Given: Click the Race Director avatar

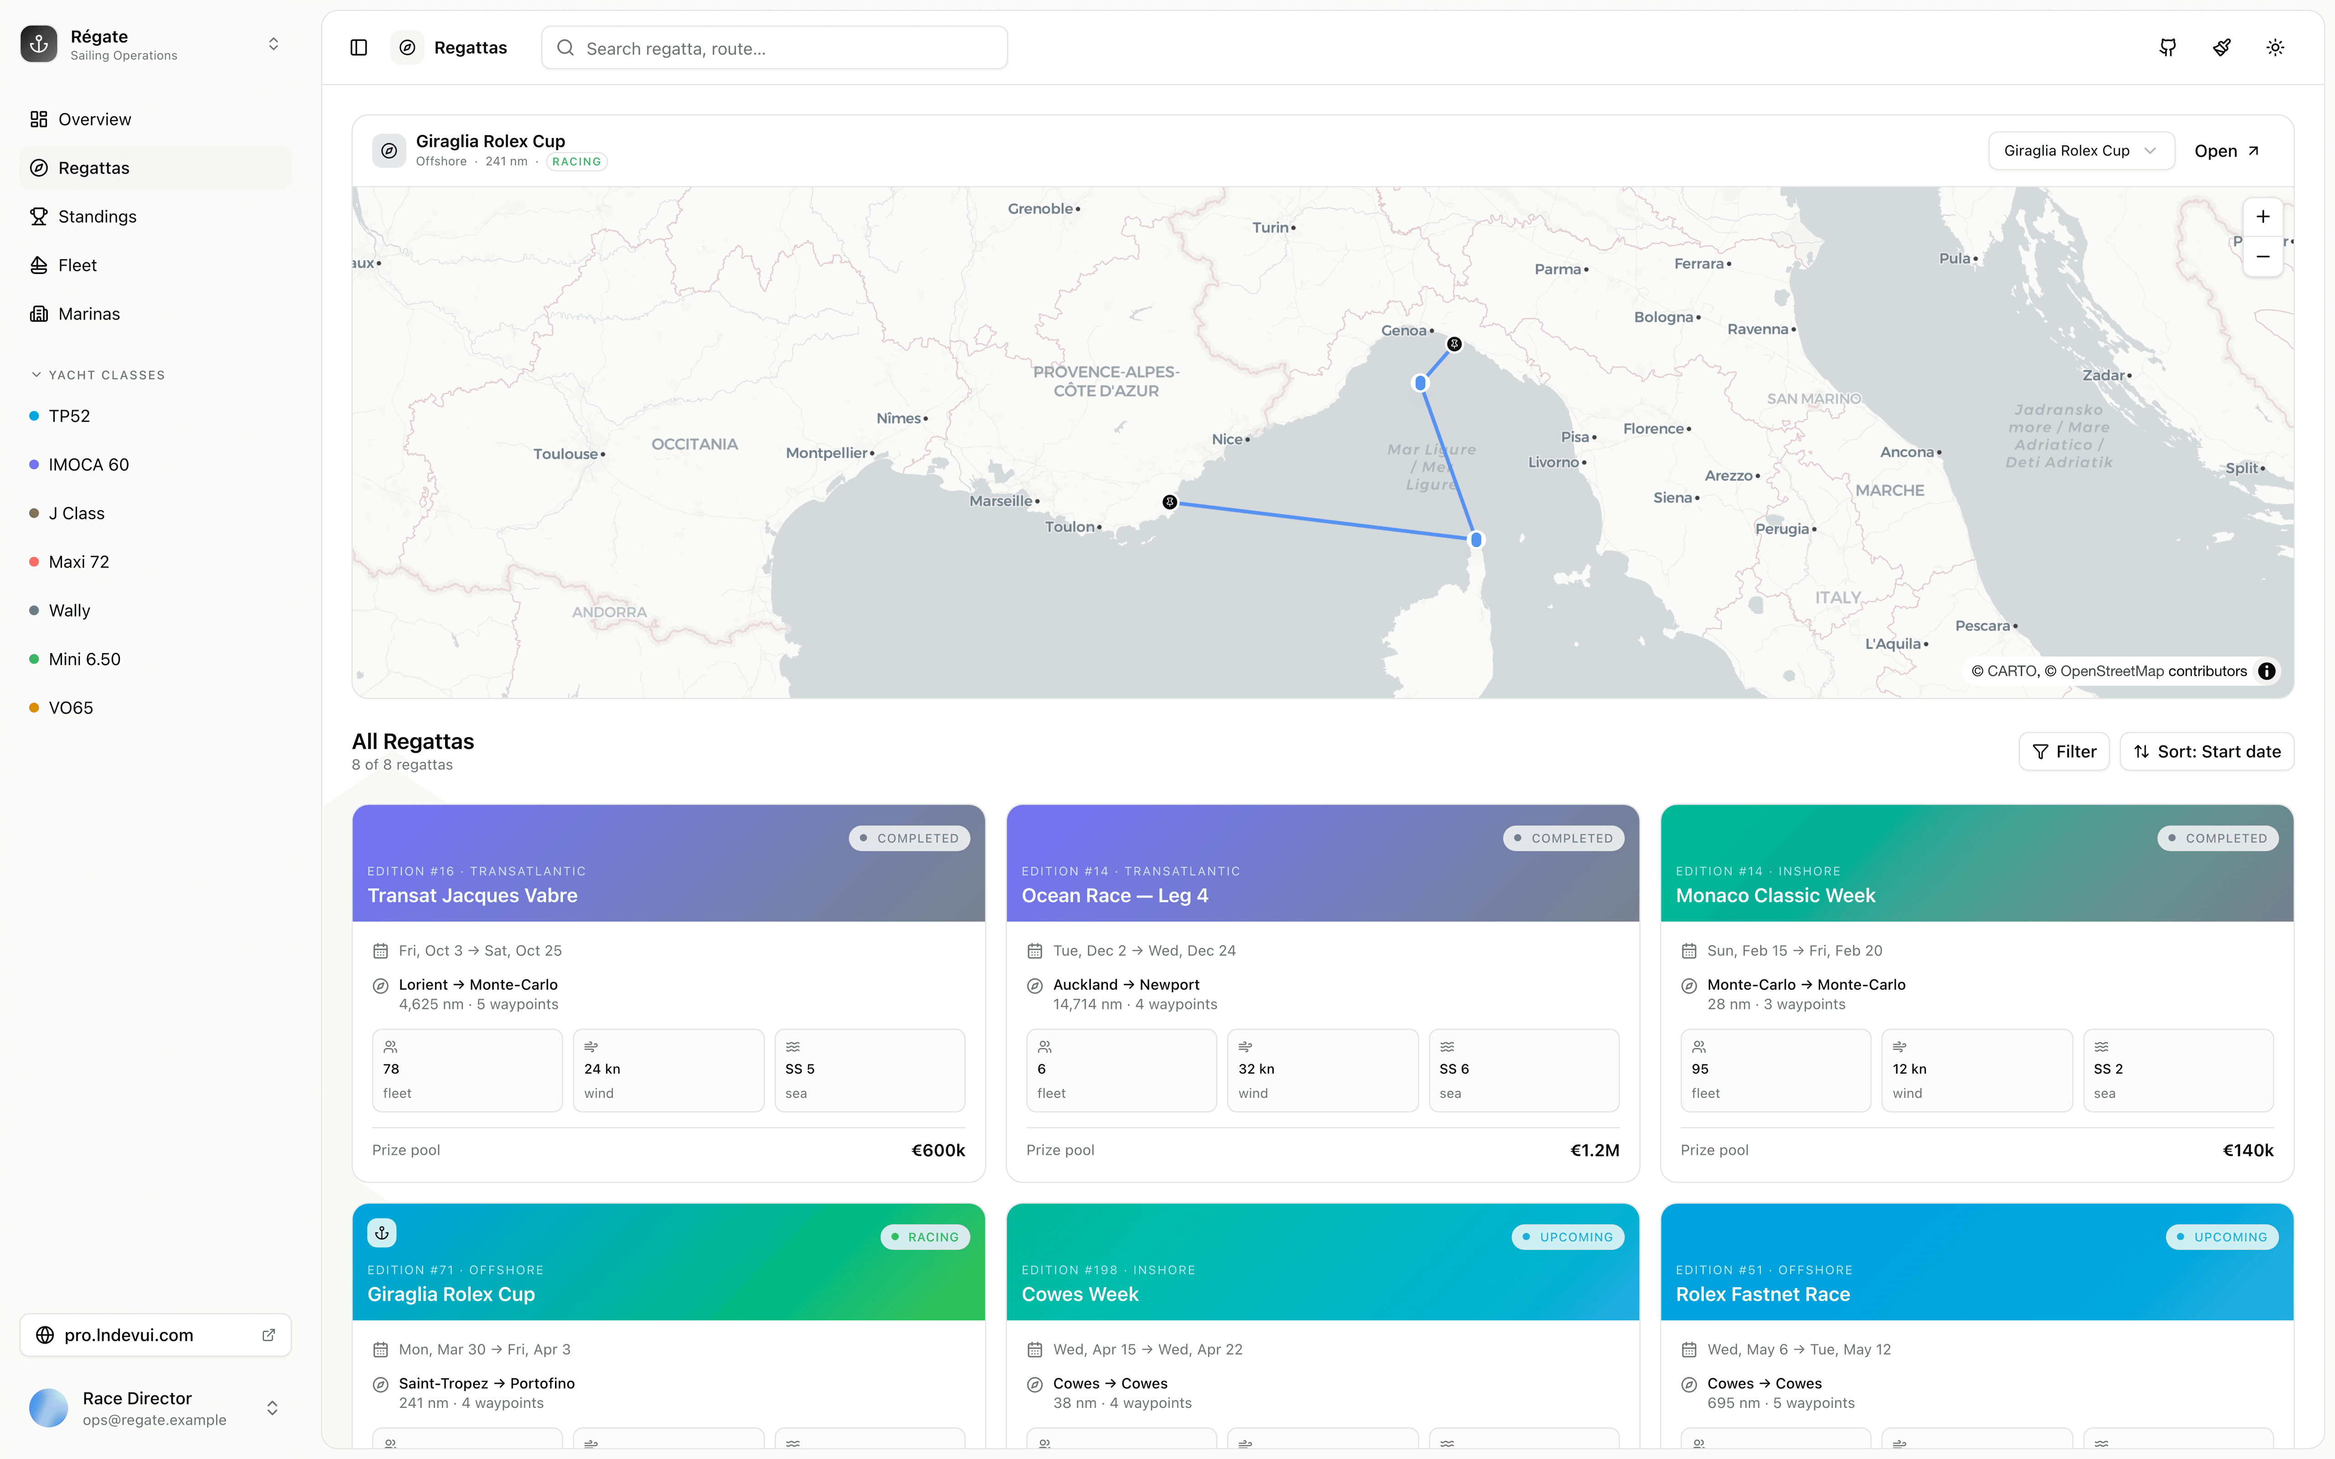Looking at the screenshot, I should [x=48, y=1408].
